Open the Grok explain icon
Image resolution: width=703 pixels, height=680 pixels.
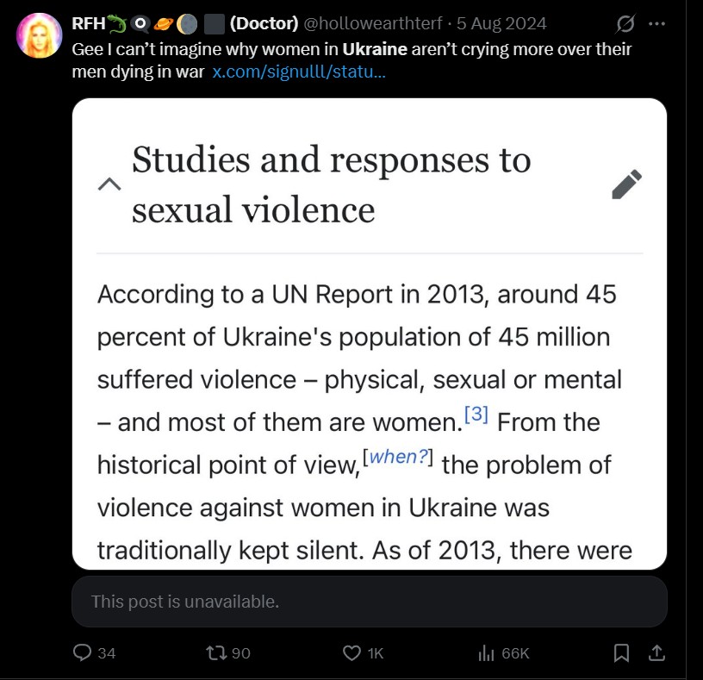click(625, 23)
